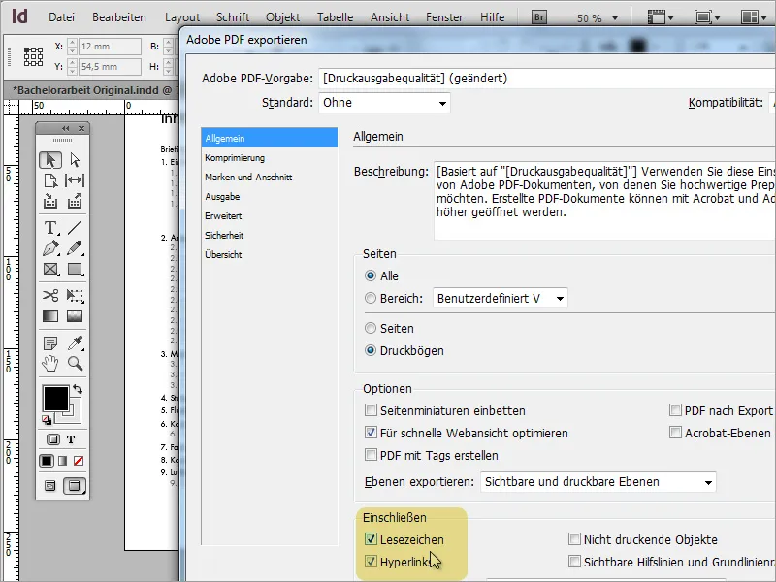
Task: Apply None (red slash) swatch
Action: click(x=79, y=461)
